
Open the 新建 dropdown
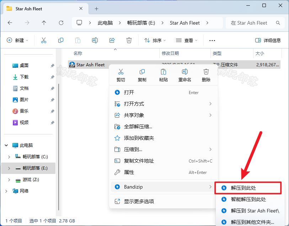coord(17,40)
